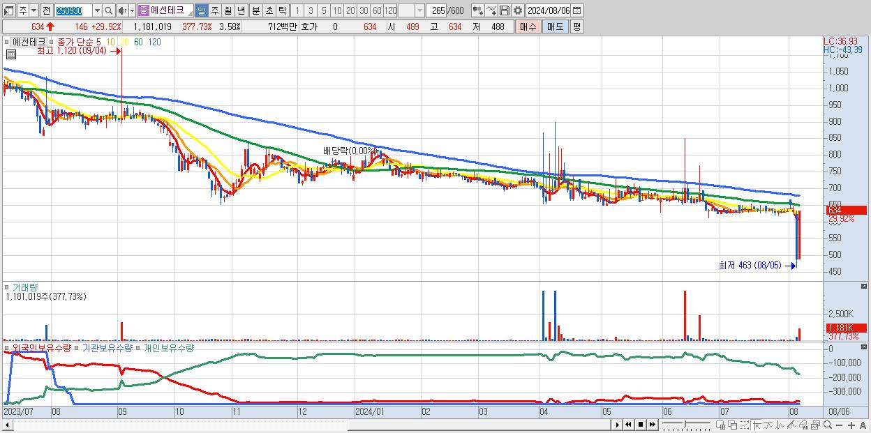This screenshot has width=871, height=433.
Task: Open the stock code history dropdown arrow
Action: 98,10
